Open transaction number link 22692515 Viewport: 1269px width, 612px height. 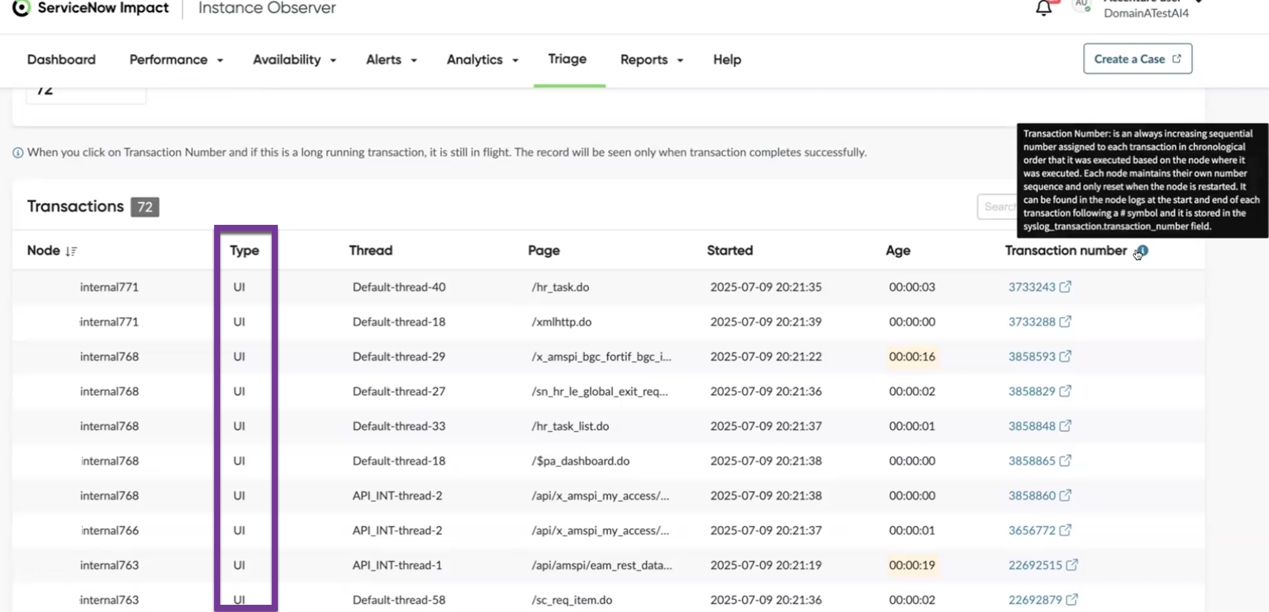pos(1035,565)
